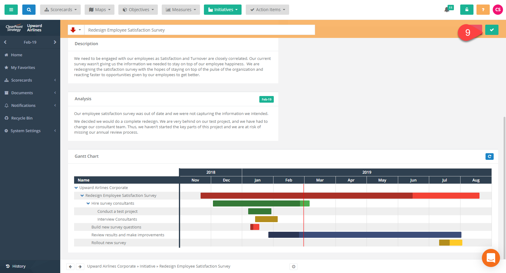Screen dimensions: 506x273
Task: Open the Initiatives menu
Action: pyautogui.click(x=223, y=9)
